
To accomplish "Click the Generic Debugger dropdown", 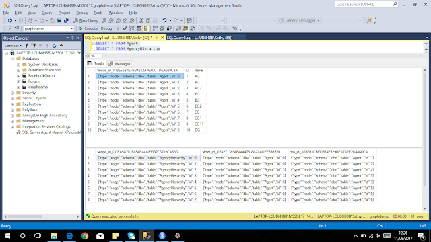I will click(x=300, y=21).
